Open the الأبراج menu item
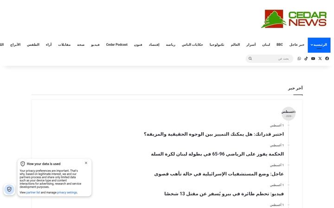Viewport: 334px width, 208px height. tap(15, 44)
